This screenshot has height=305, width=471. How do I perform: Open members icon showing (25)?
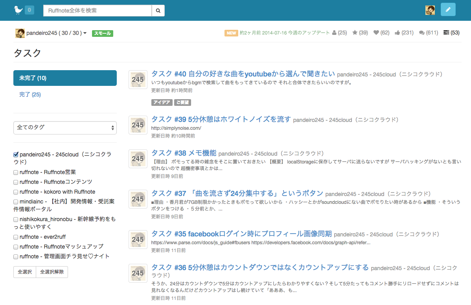click(x=339, y=33)
